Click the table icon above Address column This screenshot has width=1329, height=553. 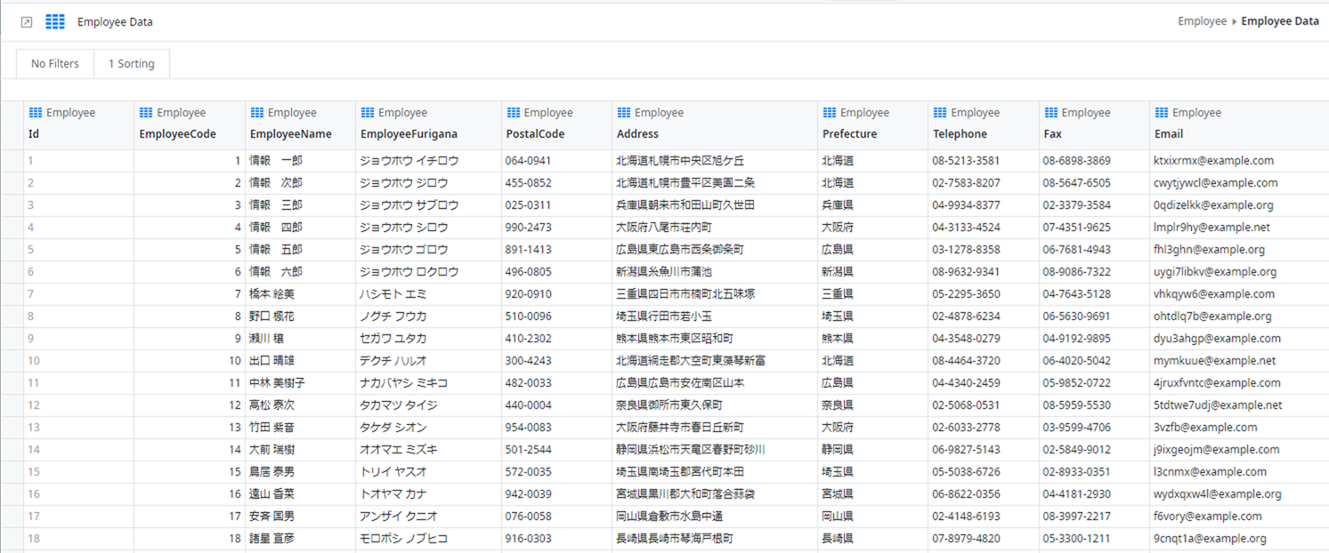point(623,113)
